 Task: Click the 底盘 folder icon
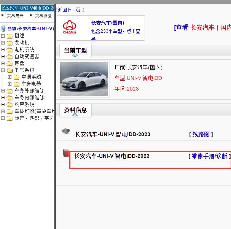[x=10, y=64]
